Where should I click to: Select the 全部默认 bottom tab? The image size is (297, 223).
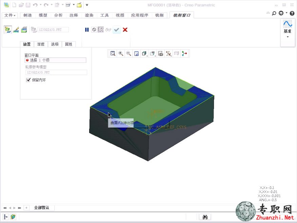pos(42,208)
